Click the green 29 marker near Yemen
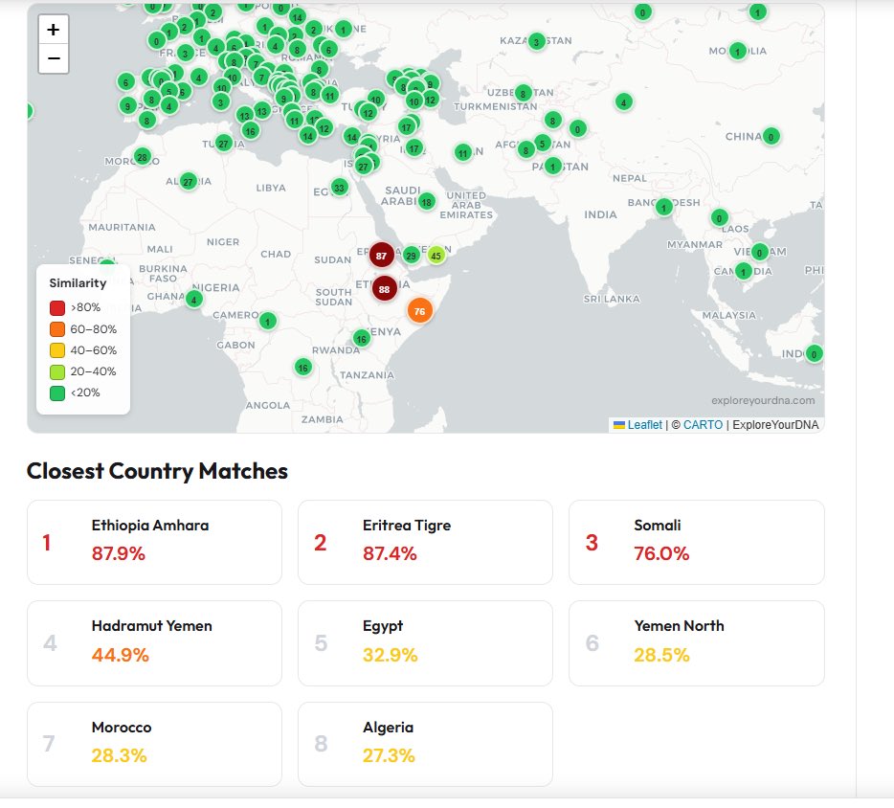894x808 pixels. (x=411, y=256)
